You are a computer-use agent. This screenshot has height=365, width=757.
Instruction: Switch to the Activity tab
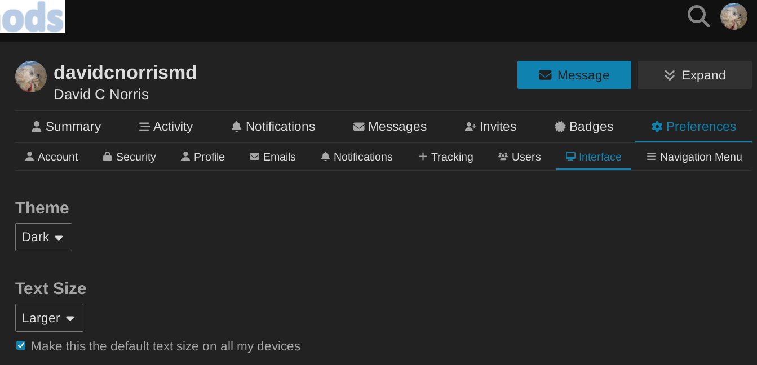166,127
